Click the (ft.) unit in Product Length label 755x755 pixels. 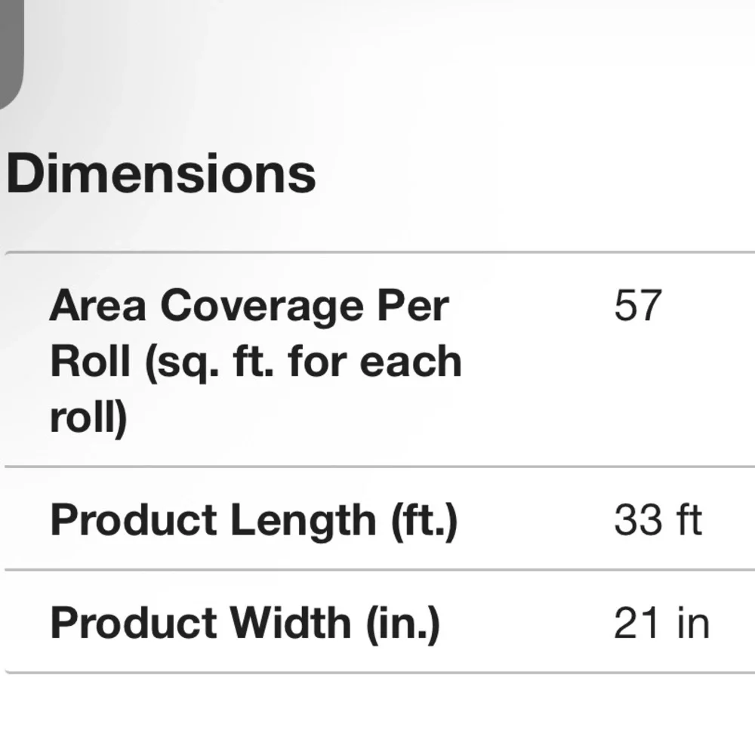click(424, 521)
